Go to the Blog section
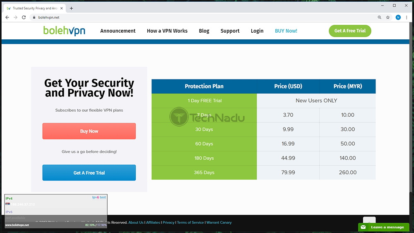Screen dimensions: 414x233 204,31
